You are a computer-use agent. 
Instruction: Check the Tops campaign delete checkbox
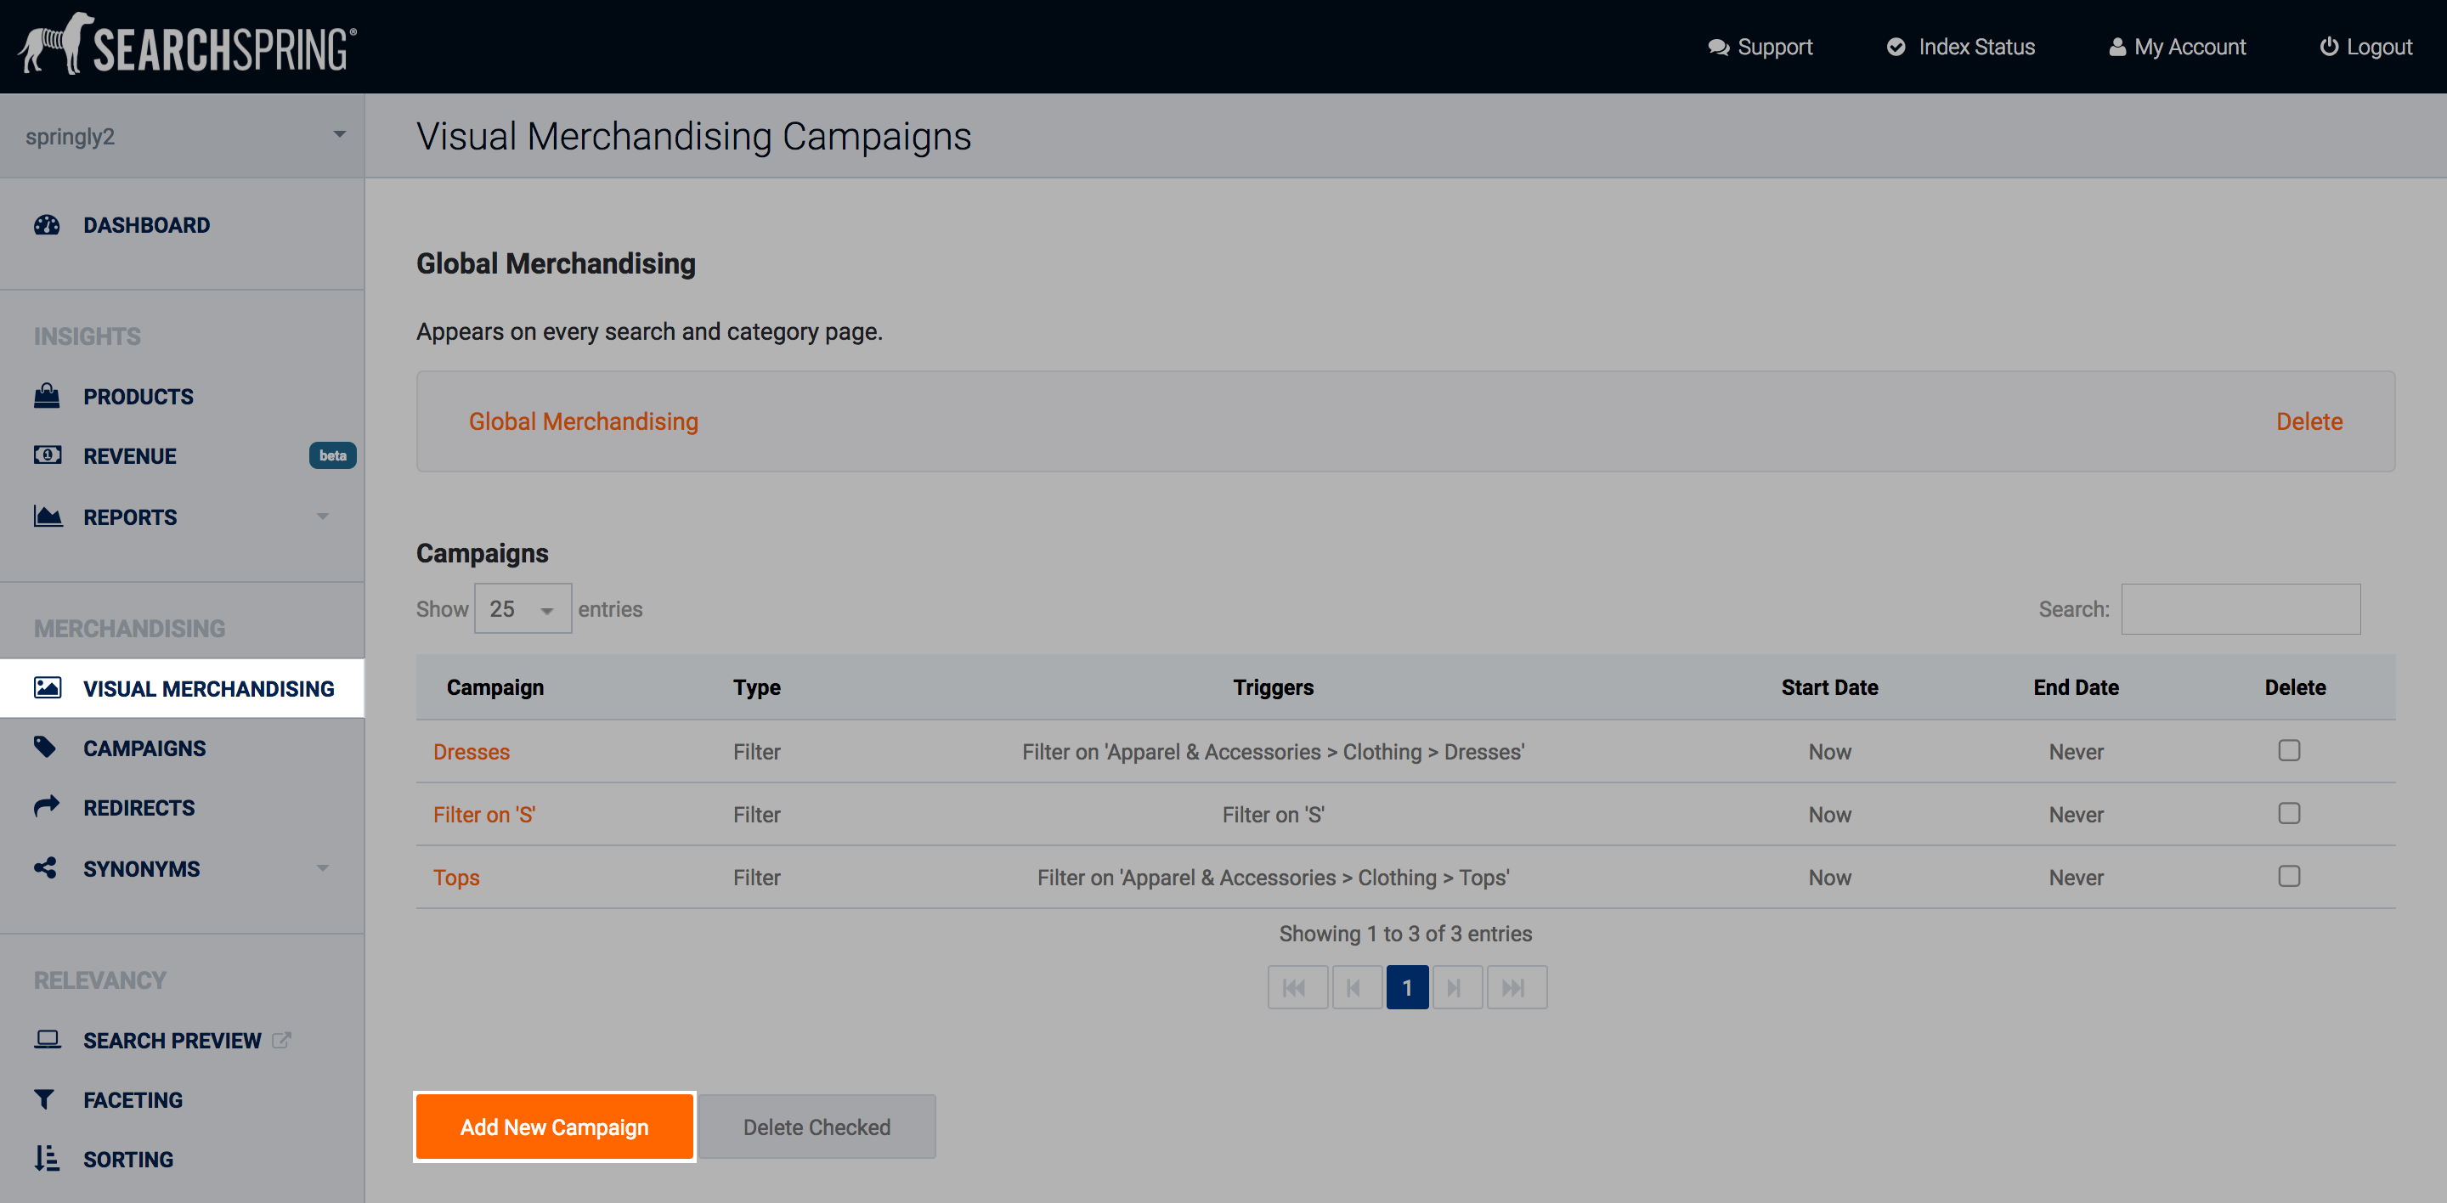2288,877
